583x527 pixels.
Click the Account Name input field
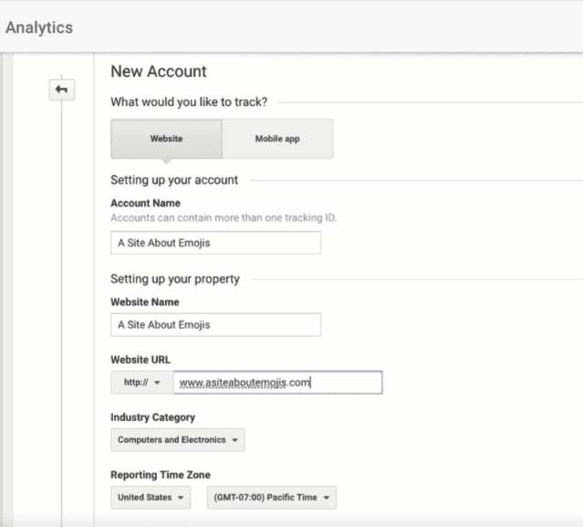(x=215, y=243)
